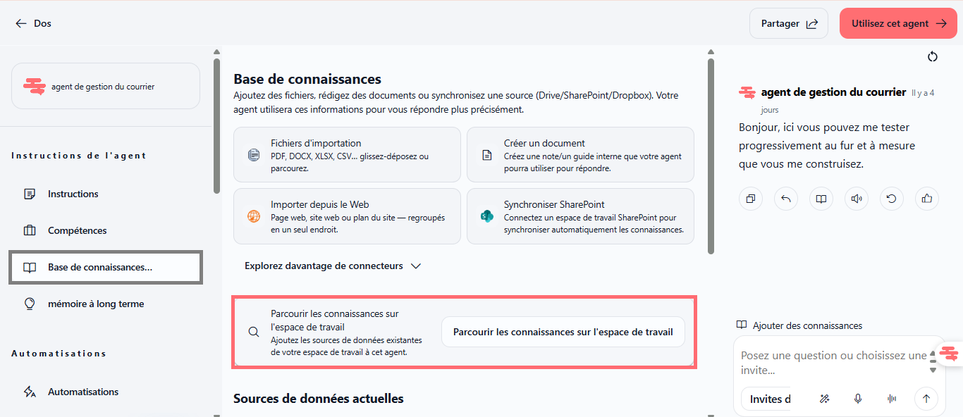Viewport: 963px width, 417px height.
Task: Click the magic wand icon in chat input
Action: coord(824,399)
